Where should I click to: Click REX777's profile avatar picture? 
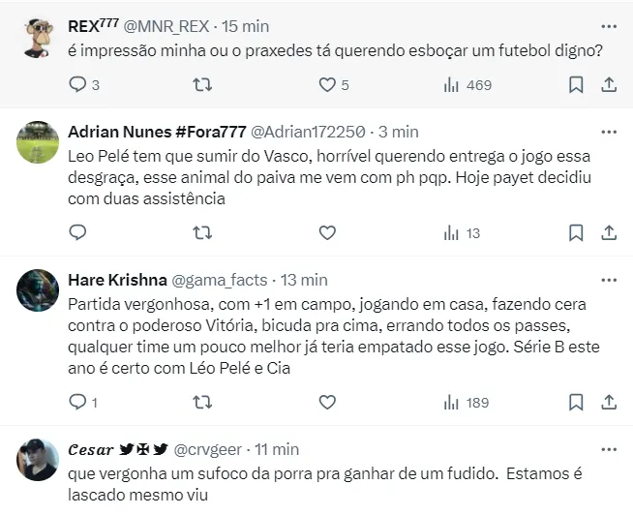pyautogui.click(x=39, y=38)
